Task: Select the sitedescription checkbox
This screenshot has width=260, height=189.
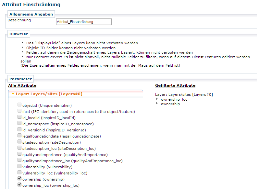Action: [19, 142]
